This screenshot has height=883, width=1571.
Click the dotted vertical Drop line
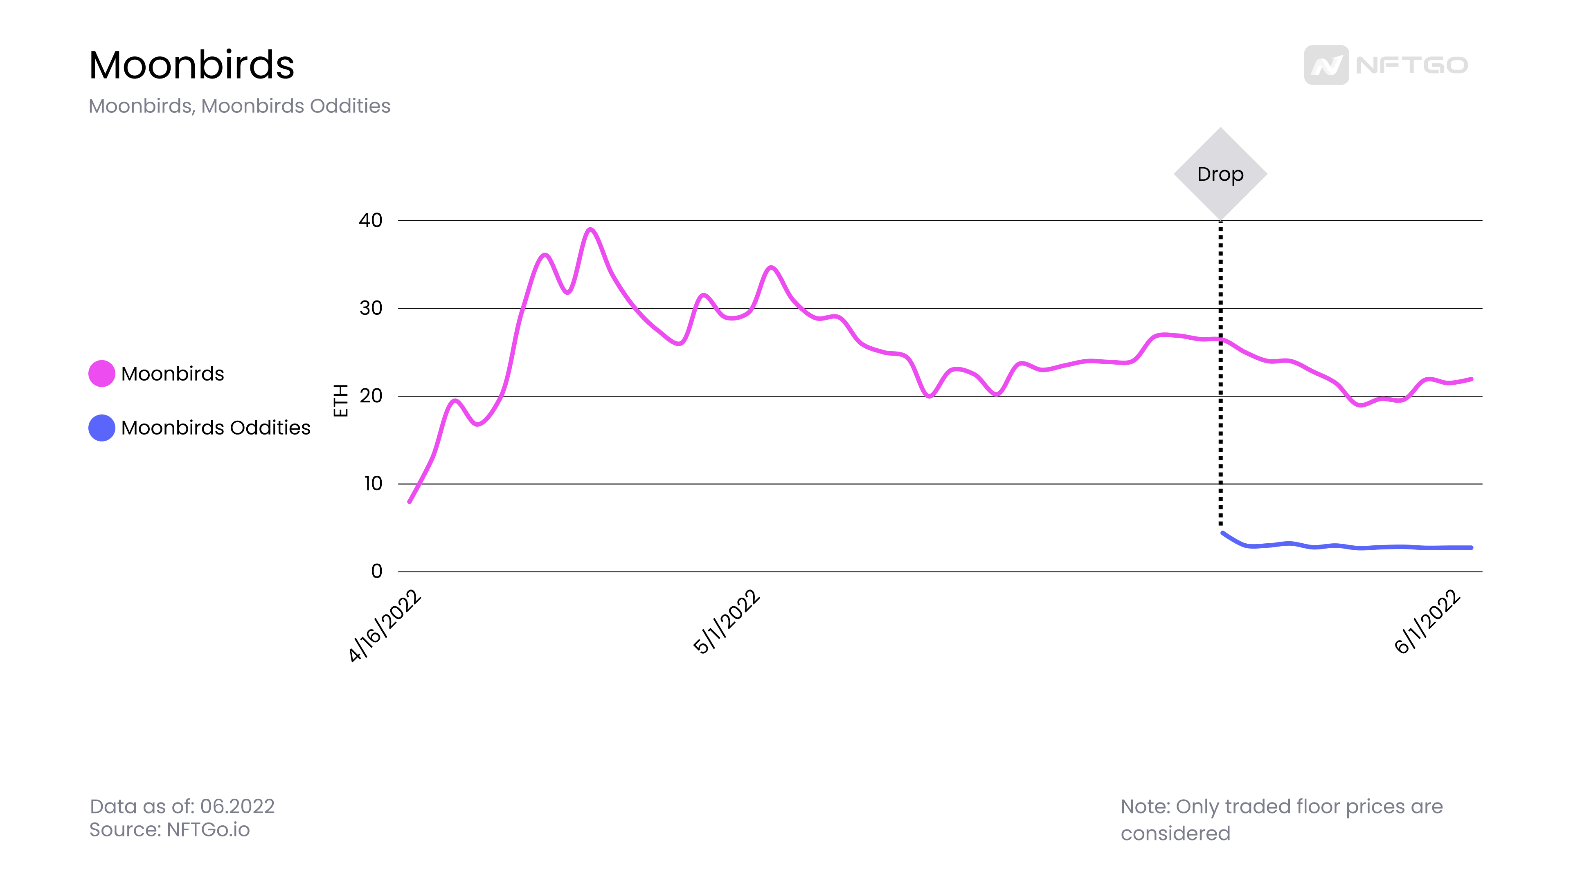point(1220,373)
